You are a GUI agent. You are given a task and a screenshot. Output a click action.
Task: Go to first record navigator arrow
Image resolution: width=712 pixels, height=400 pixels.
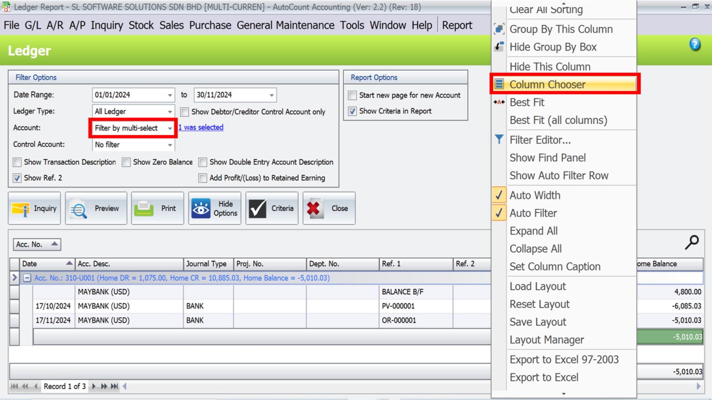(x=14, y=386)
